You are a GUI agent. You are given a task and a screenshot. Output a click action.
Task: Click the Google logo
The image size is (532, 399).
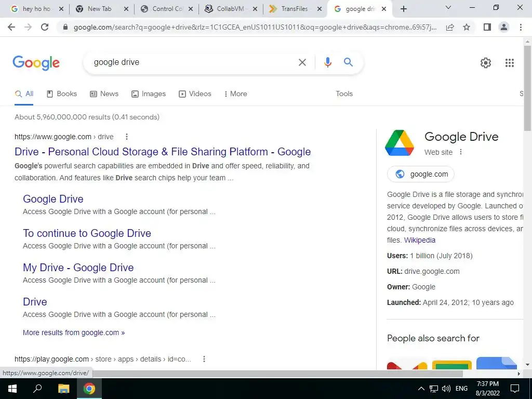click(36, 63)
